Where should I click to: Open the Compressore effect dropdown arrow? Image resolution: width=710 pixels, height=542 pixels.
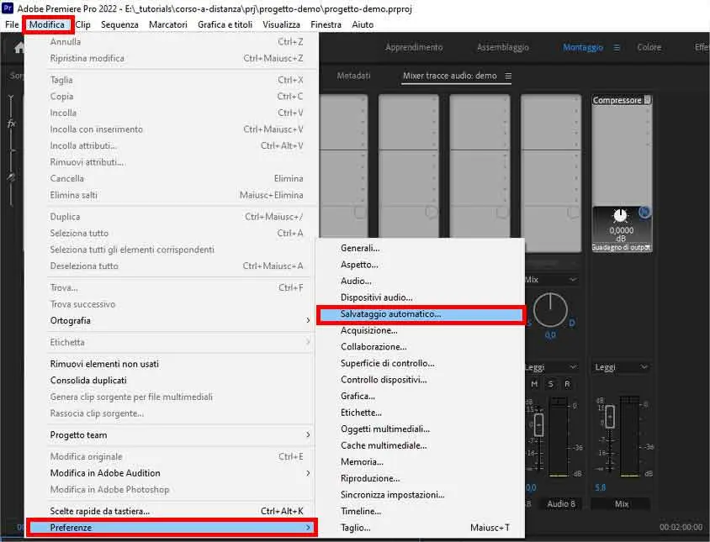pos(648,100)
